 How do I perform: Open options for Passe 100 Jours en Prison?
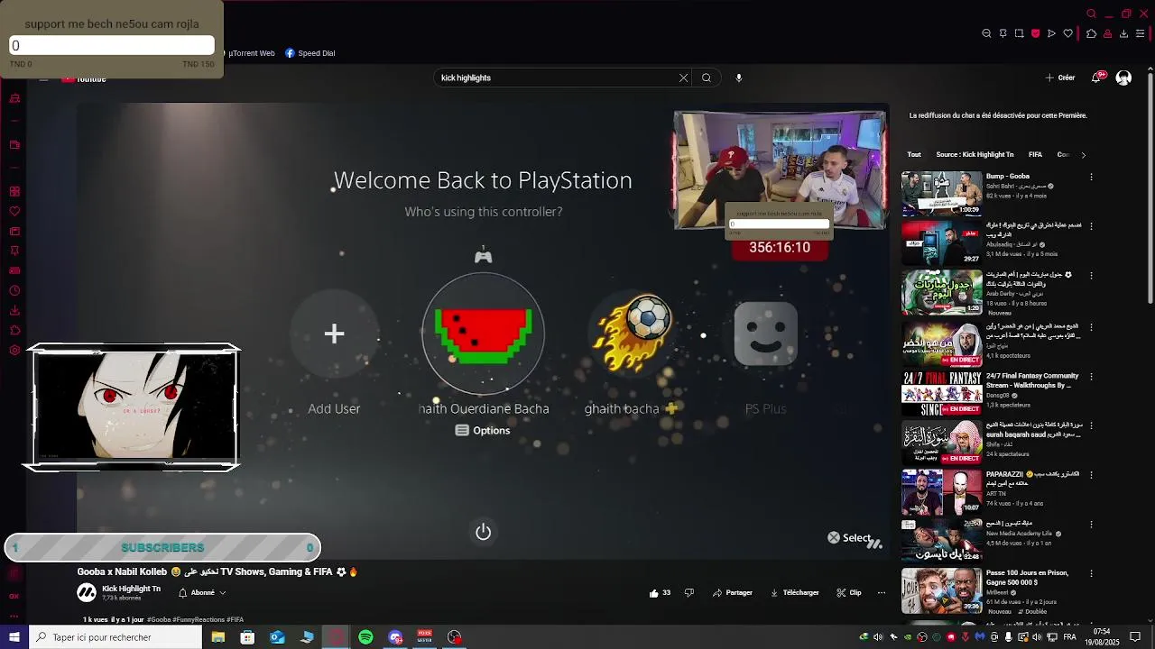1091,573
